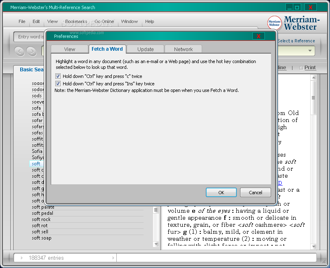Click the '188347 entries' status text

(x=46, y=258)
